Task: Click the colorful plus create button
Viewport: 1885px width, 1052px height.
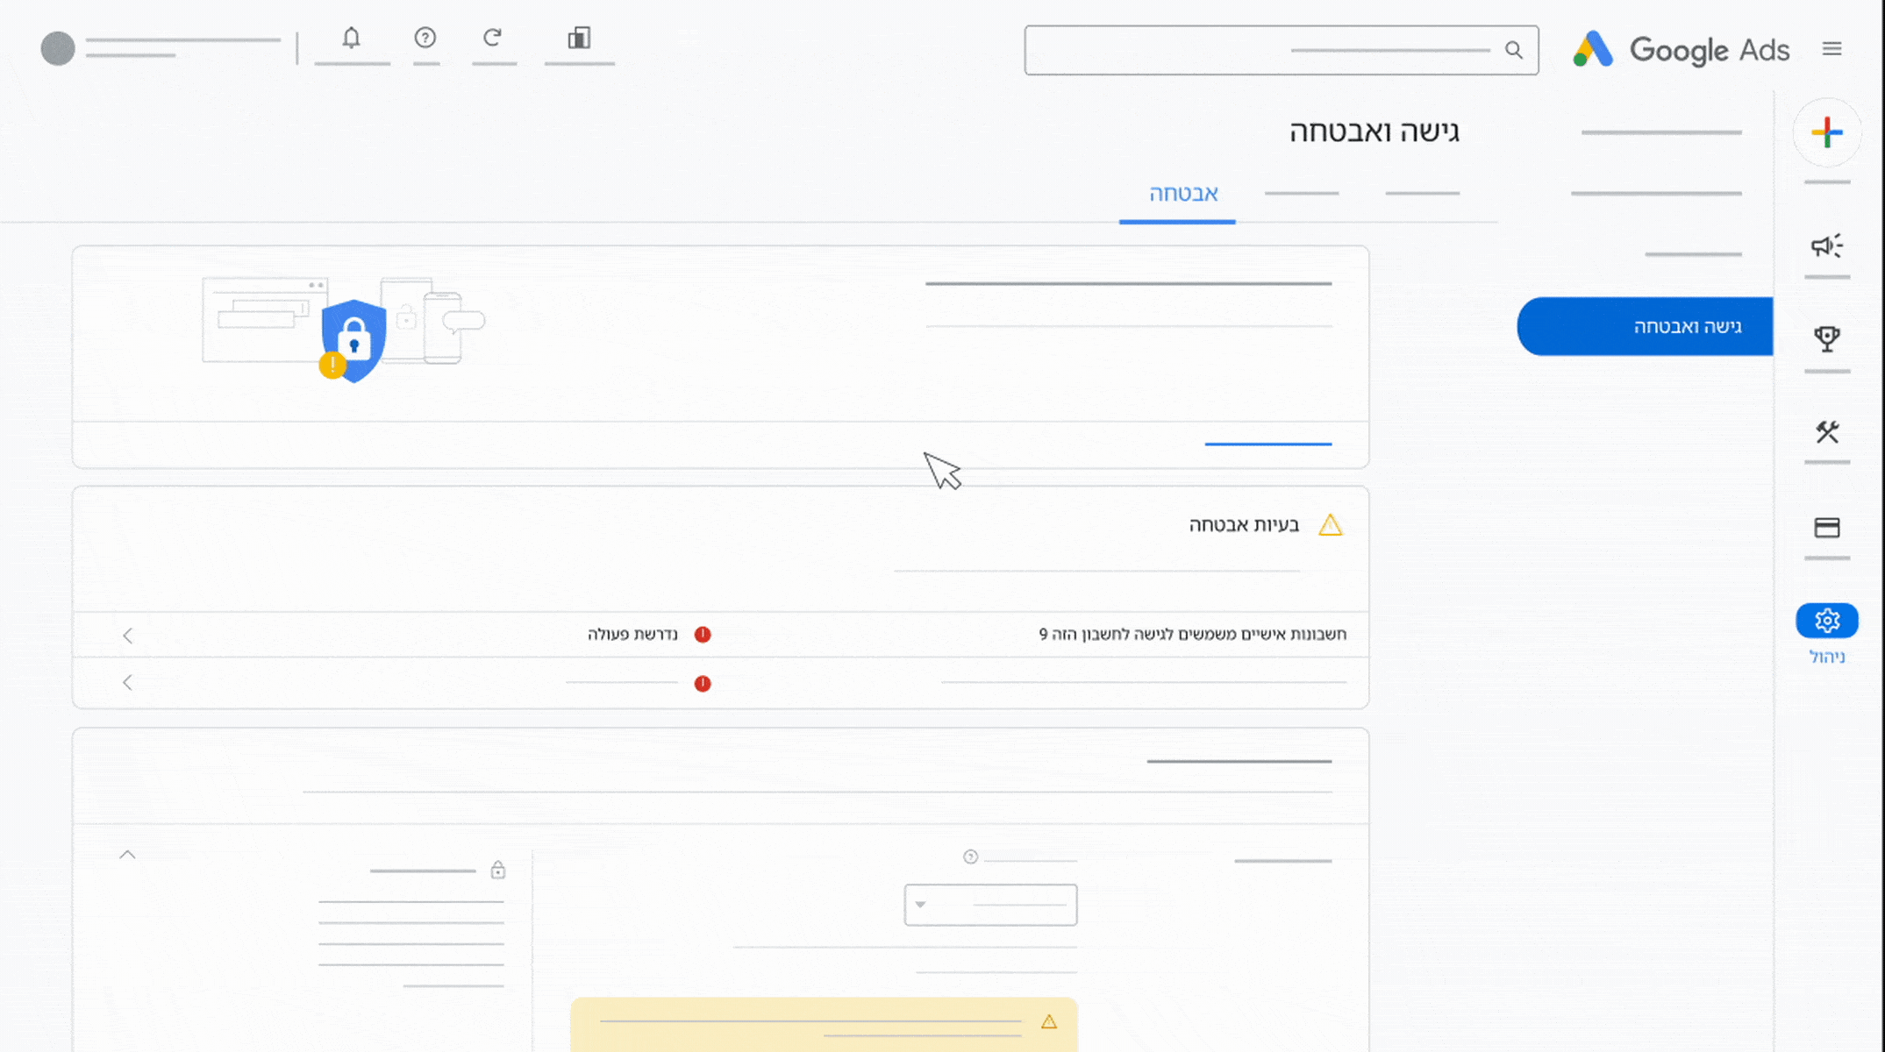Action: (x=1826, y=133)
